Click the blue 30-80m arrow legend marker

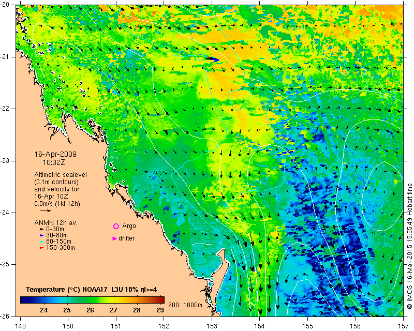(x=41, y=235)
